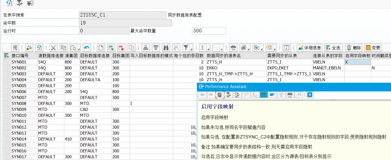Image resolution: width=391 pixels, height=160 pixels.
Task: Click the cell EKPO,EKET
Action: [289, 68]
